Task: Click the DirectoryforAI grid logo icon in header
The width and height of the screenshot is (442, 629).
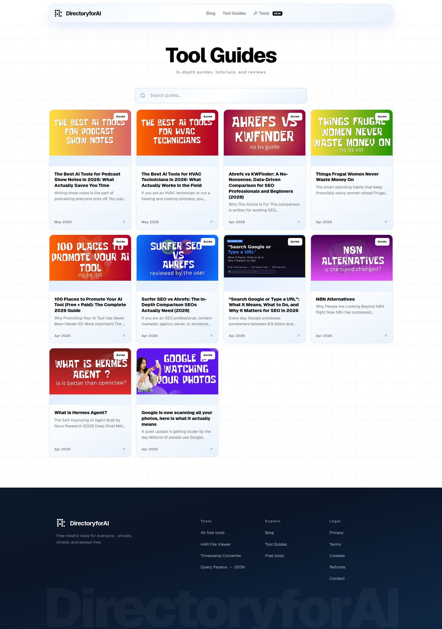Action: [58, 13]
